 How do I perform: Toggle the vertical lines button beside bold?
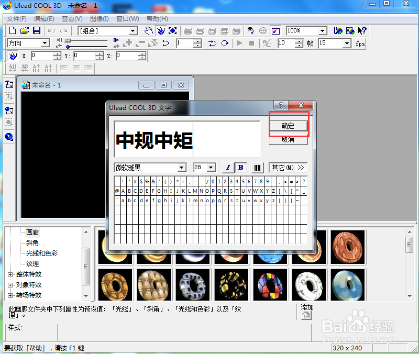click(257, 168)
